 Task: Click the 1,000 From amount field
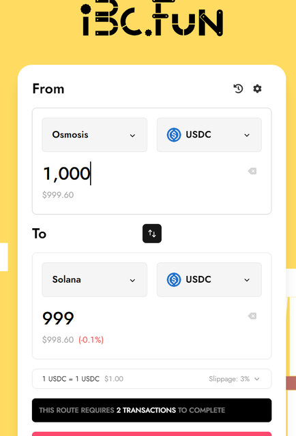pos(142,174)
